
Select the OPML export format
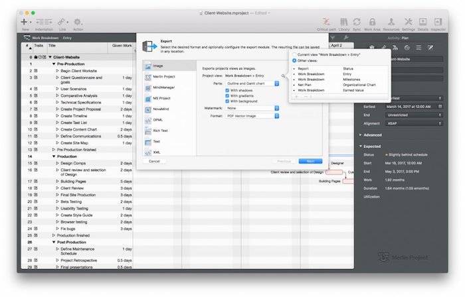169,120
